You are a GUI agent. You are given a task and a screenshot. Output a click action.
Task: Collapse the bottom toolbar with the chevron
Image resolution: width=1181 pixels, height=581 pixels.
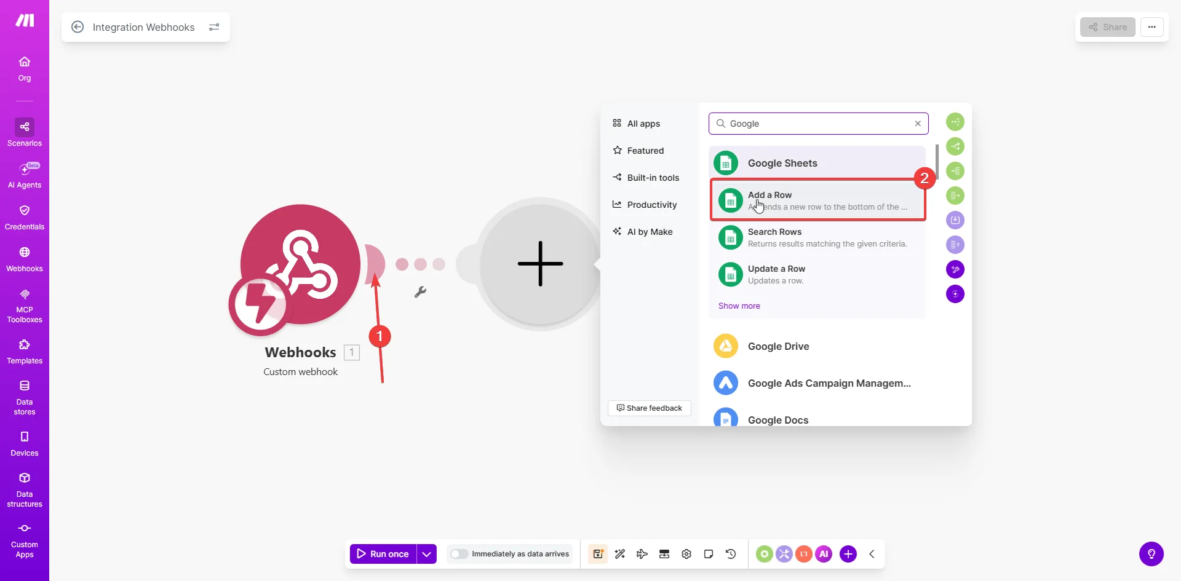pyautogui.click(x=872, y=554)
